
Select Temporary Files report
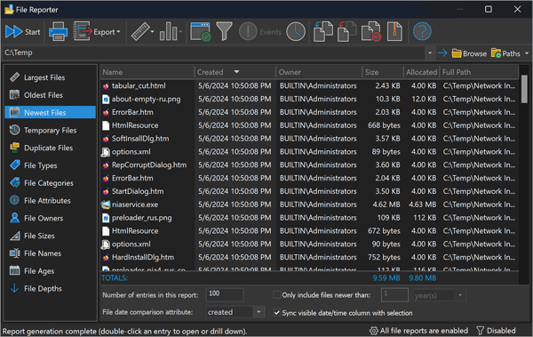coord(51,130)
